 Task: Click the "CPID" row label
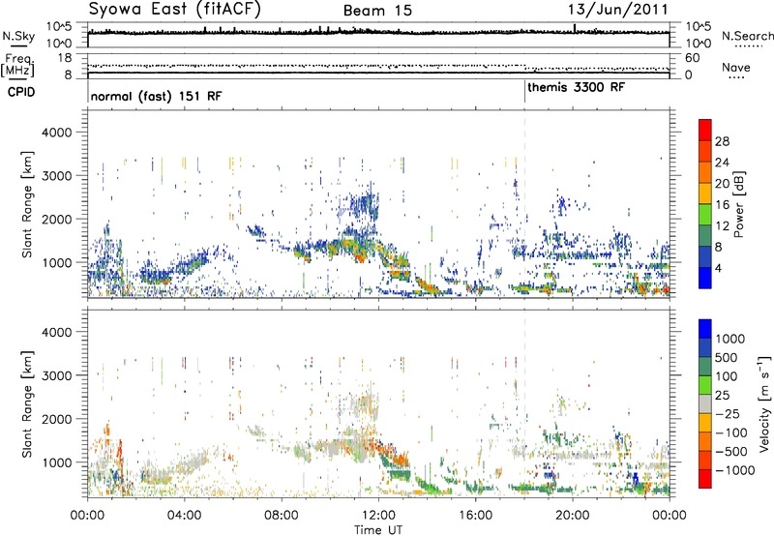21,92
